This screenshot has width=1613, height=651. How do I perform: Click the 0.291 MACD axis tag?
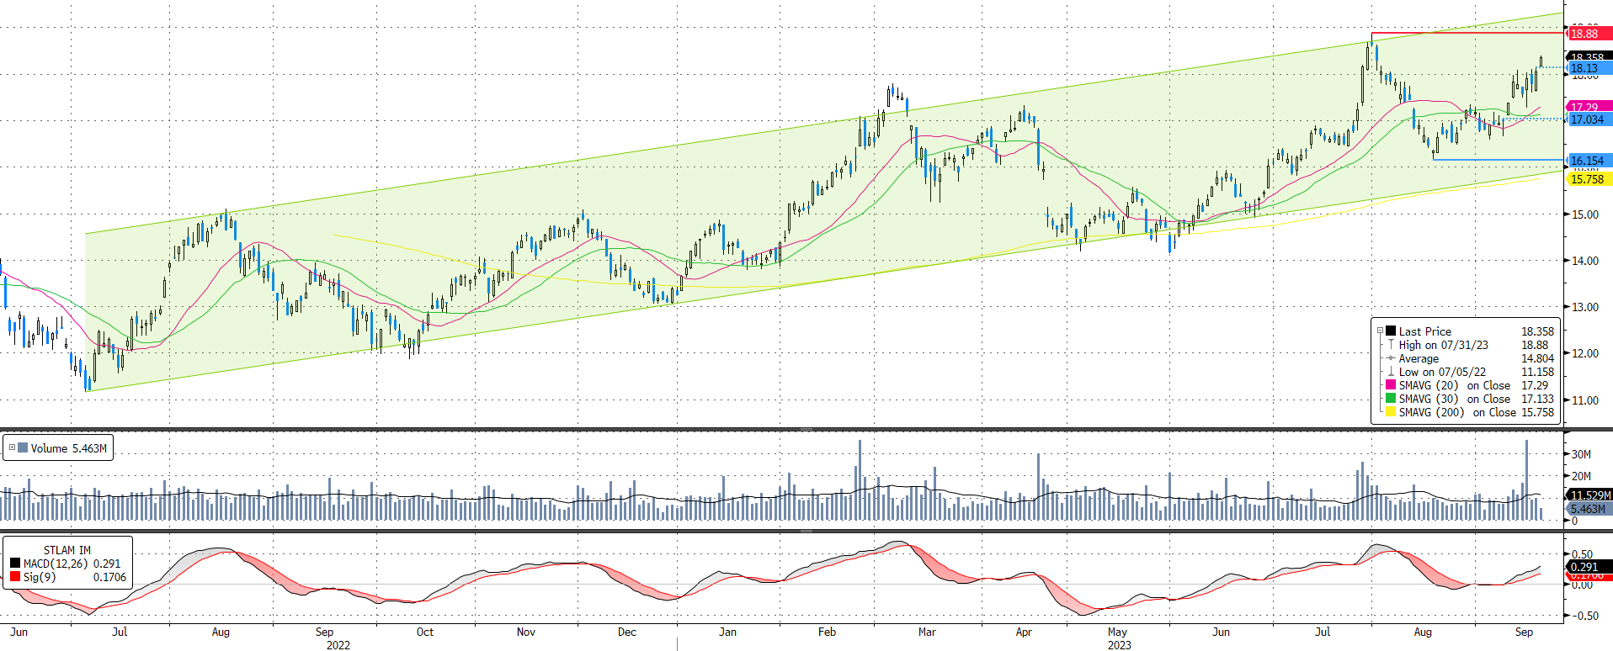coord(1589,567)
